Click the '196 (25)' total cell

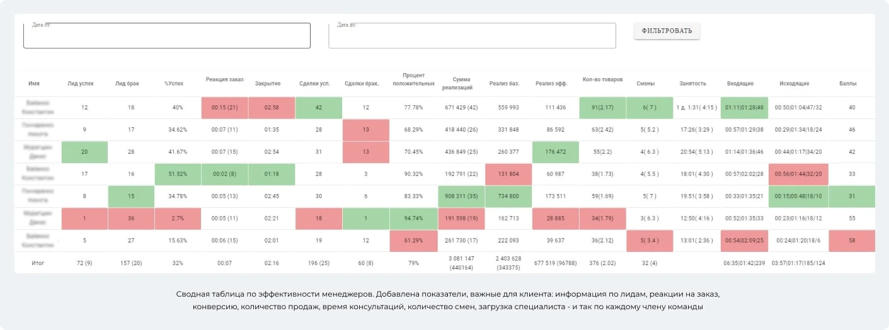coord(319,263)
